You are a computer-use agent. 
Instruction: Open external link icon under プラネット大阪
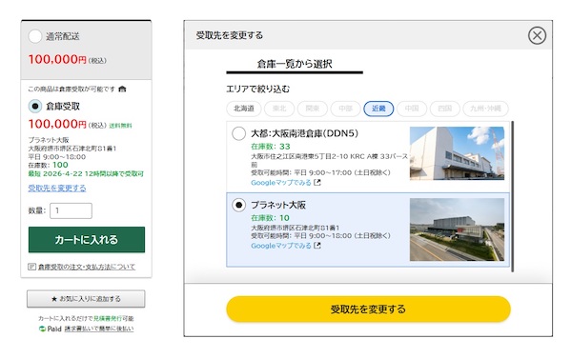317,246
